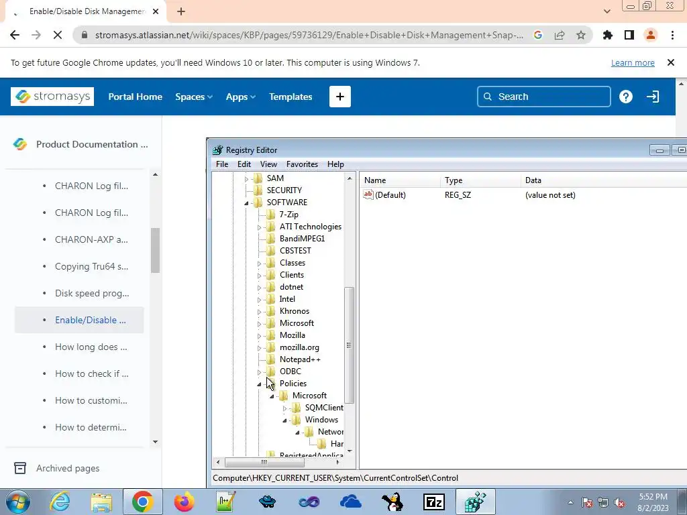The width and height of the screenshot is (687, 515).
Task: Collapse the Policies registry key
Action: point(259,384)
